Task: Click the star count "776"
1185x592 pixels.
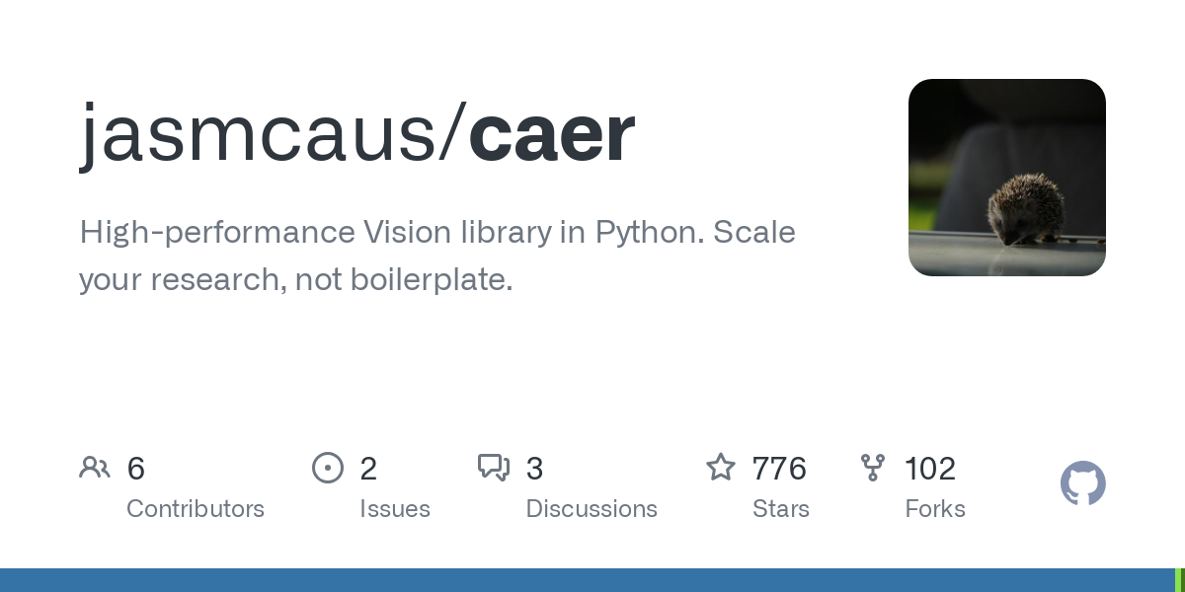Action: [779, 469]
